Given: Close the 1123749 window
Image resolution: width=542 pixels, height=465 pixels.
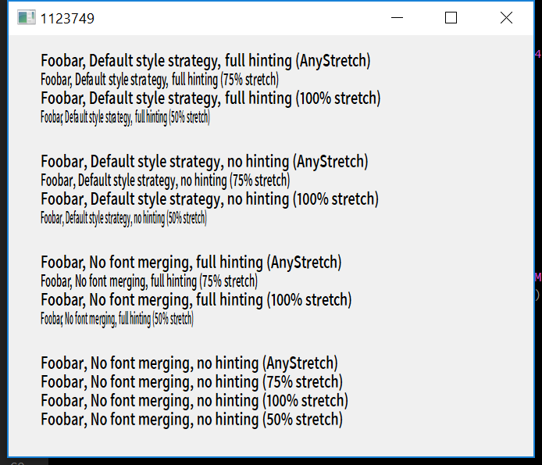Looking at the screenshot, I should pos(506,18).
